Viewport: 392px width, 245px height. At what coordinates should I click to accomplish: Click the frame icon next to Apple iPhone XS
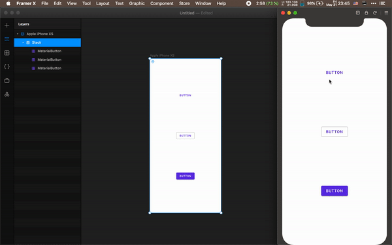click(x=22, y=34)
